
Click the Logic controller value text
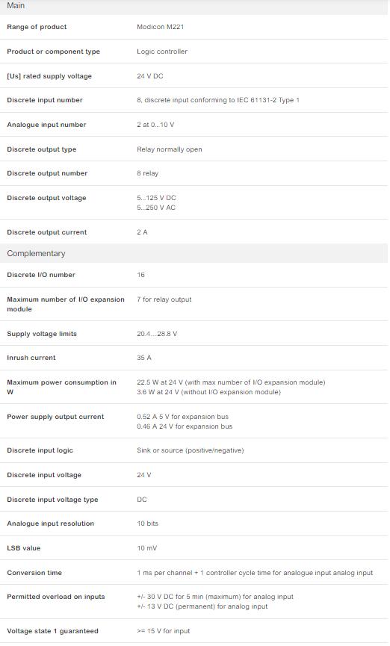(x=162, y=52)
